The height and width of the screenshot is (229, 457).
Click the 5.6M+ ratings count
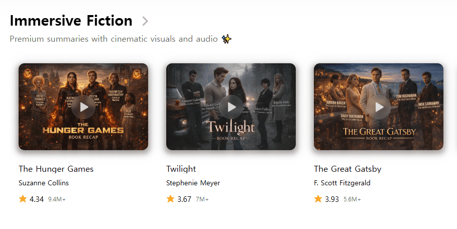352,199
